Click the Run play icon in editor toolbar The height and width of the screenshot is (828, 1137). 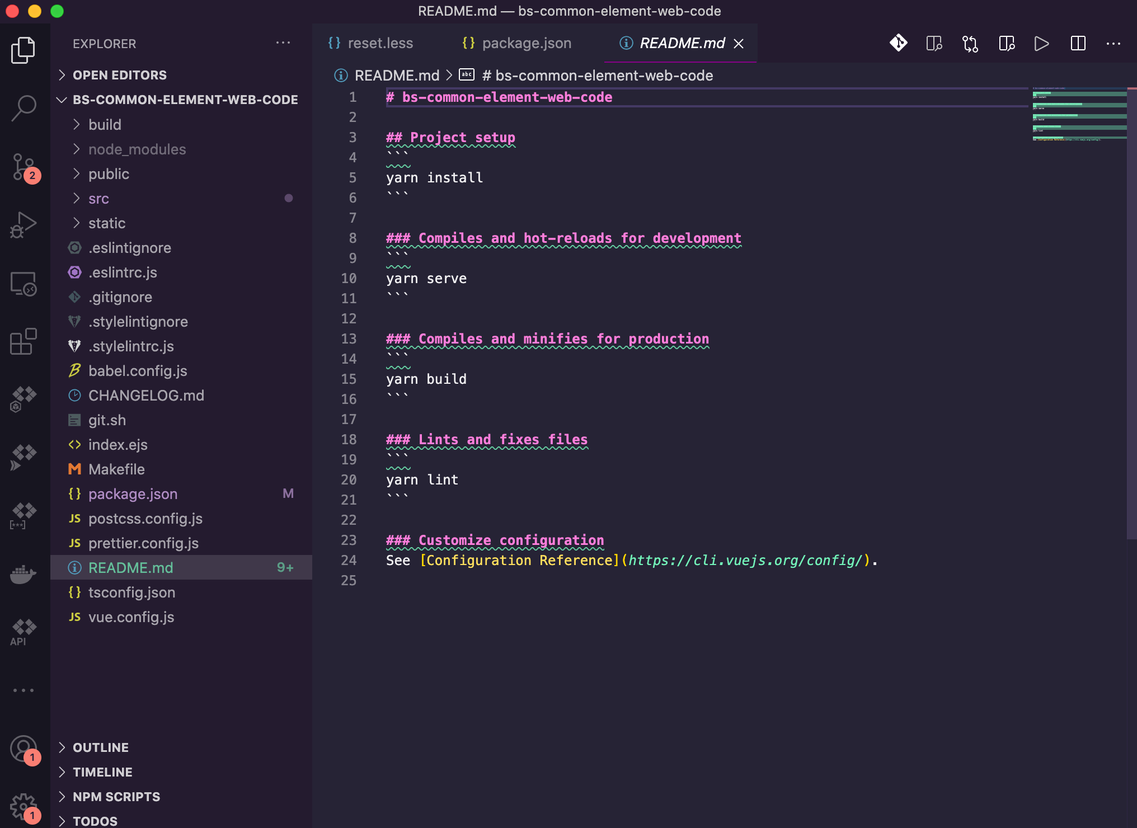click(1042, 43)
